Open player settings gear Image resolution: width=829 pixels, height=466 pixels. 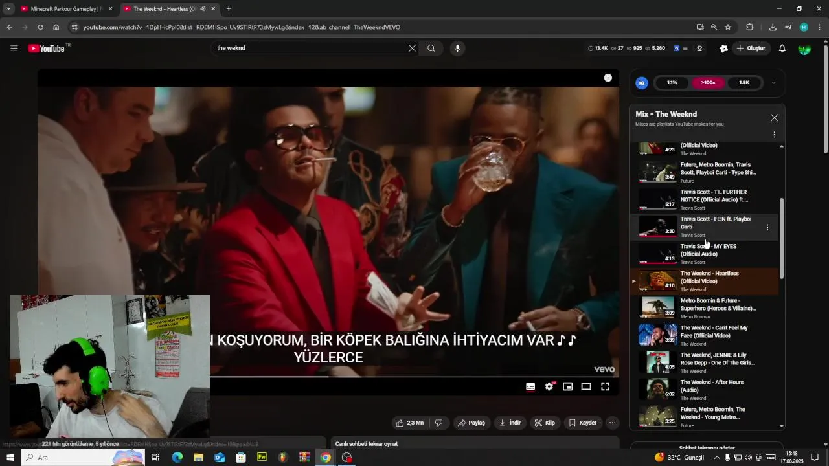(x=549, y=386)
